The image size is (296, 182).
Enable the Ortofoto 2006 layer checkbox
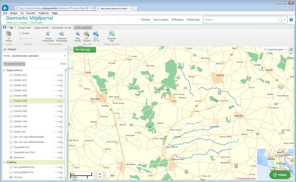(11, 101)
